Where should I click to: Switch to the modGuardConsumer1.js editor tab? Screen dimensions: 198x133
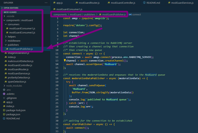69,9
